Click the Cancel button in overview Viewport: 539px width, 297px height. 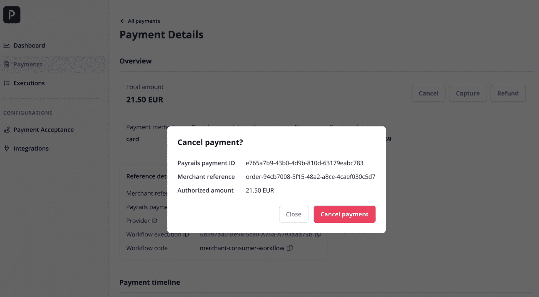429,93
